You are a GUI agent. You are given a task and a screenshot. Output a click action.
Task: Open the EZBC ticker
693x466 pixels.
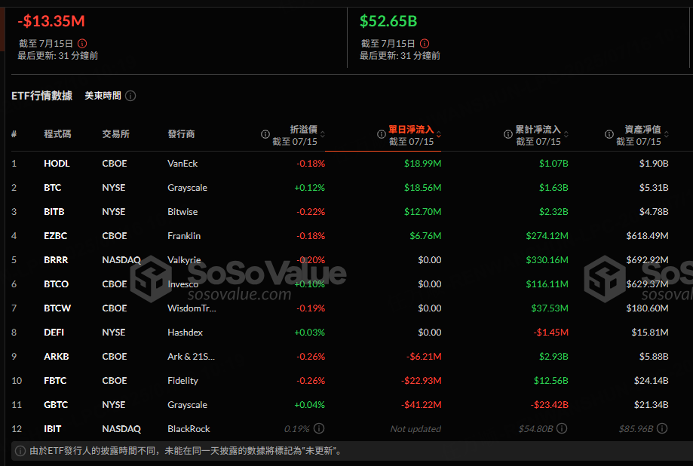tap(55, 236)
